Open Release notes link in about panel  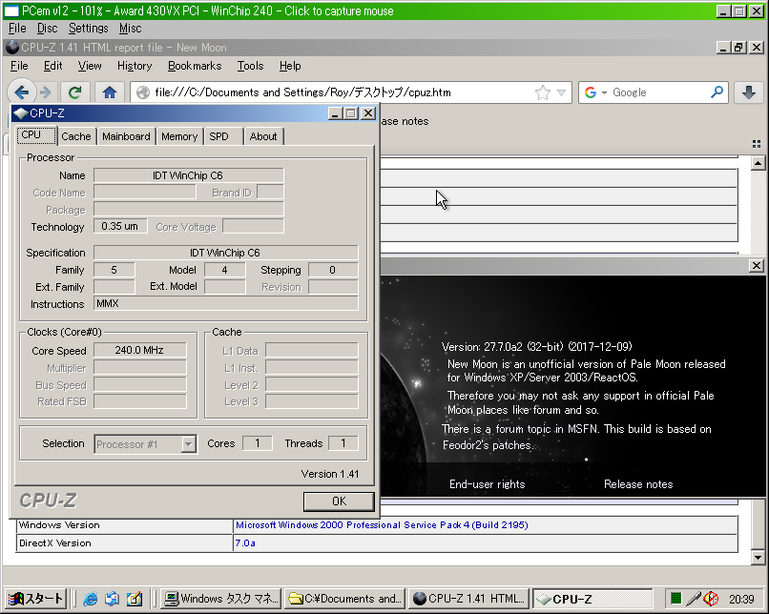coord(638,484)
